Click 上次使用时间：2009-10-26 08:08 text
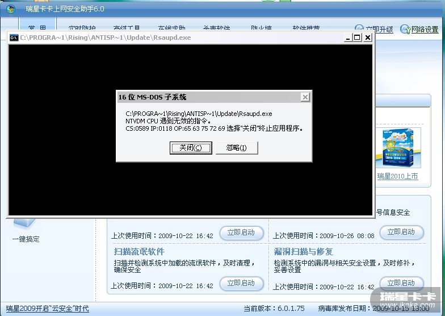 click(324, 236)
